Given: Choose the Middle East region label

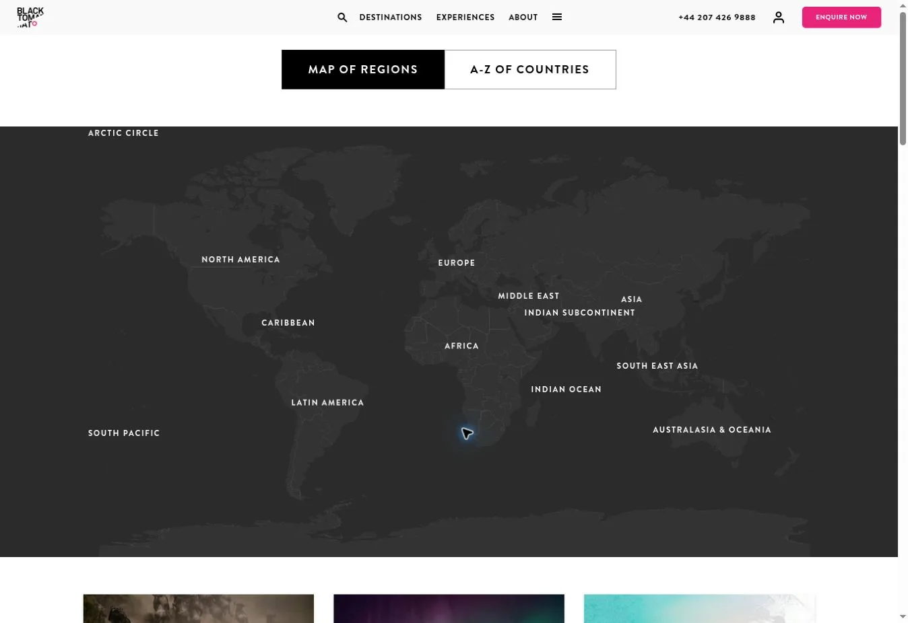Looking at the screenshot, I should tap(529, 296).
